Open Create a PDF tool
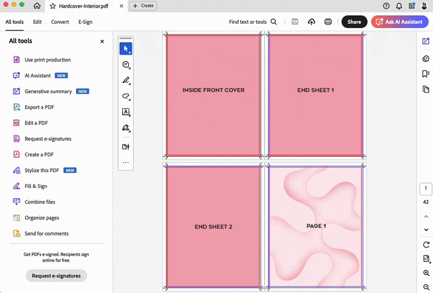The image size is (433, 293). click(x=34, y=154)
